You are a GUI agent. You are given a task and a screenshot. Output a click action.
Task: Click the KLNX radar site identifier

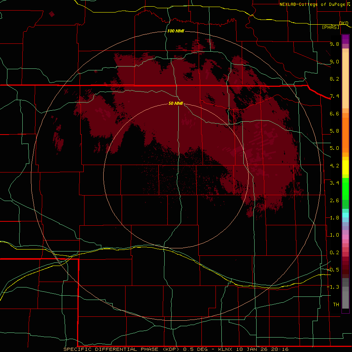pos(225,349)
